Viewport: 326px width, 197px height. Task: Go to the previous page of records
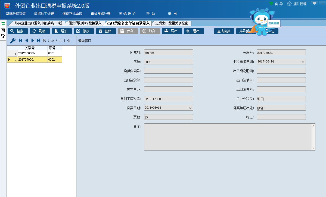(27, 40)
